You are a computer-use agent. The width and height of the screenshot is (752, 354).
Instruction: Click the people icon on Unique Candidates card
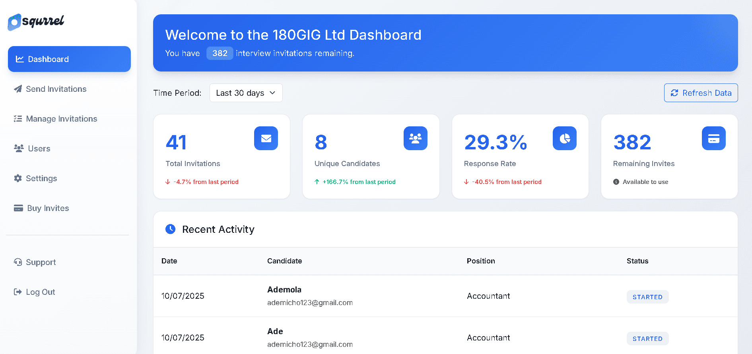point(415,138)
